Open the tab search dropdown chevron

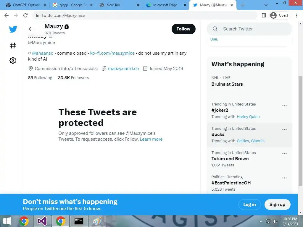click(266, 5)
